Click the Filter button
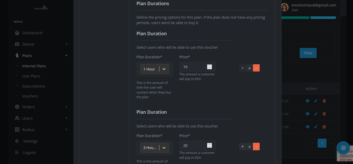The height and width of the screenshot is (164, 353). (x=308, y=53)
